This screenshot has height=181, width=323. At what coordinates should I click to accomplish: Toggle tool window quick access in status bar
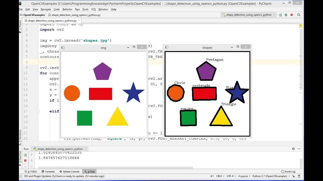click(21, 176)
